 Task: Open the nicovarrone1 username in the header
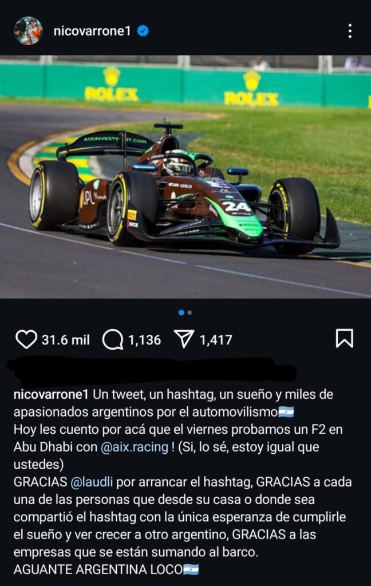coord(92,31)
